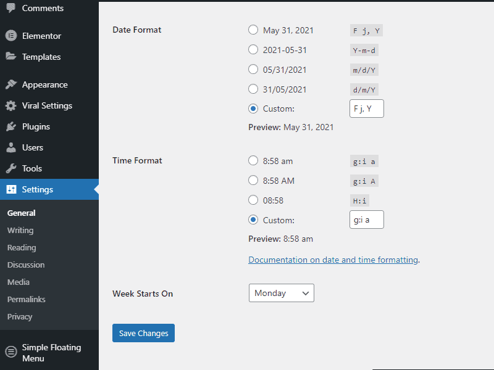Open the Permalinks settings submenu
Screen dimensions: 494x370
[x=26, y=300]
